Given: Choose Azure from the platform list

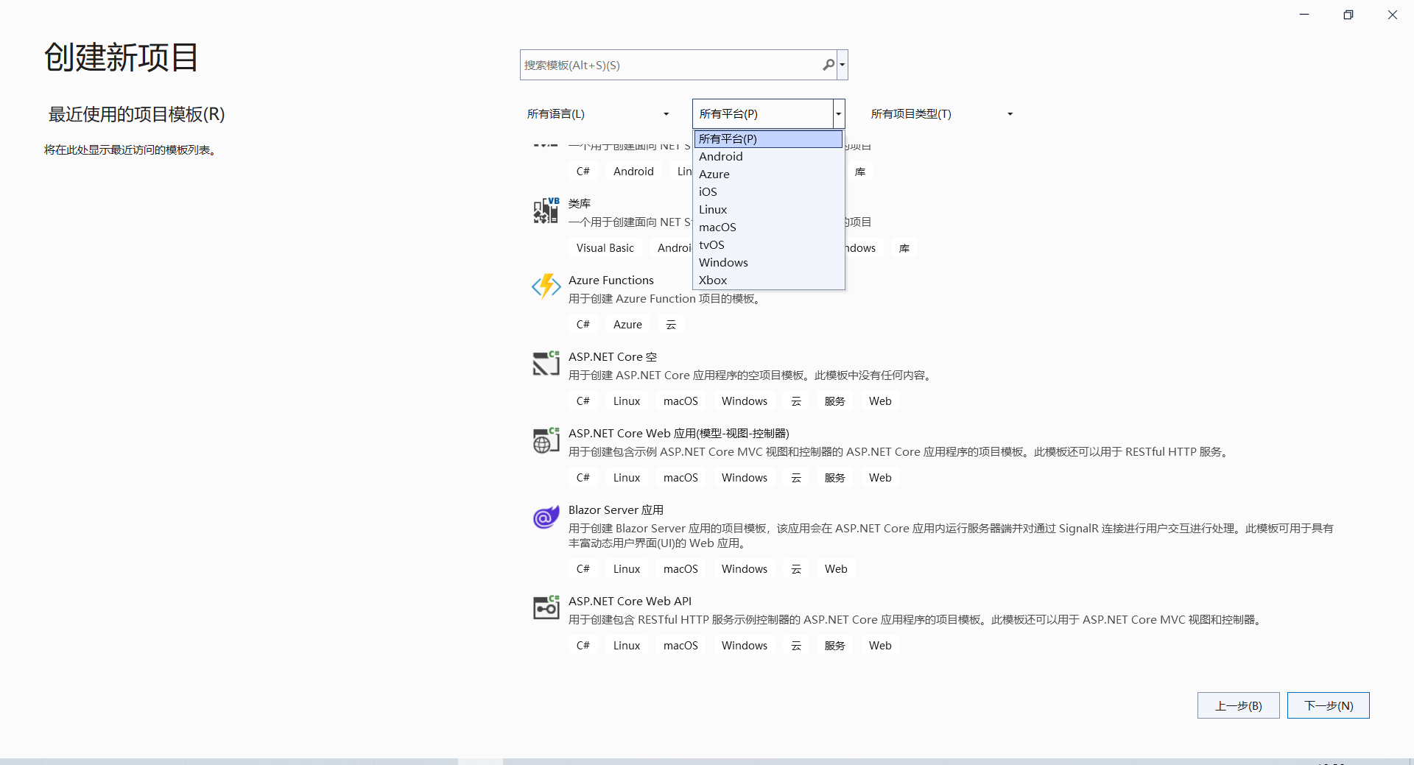Looking at the screenshot, I should click(768, 174).
